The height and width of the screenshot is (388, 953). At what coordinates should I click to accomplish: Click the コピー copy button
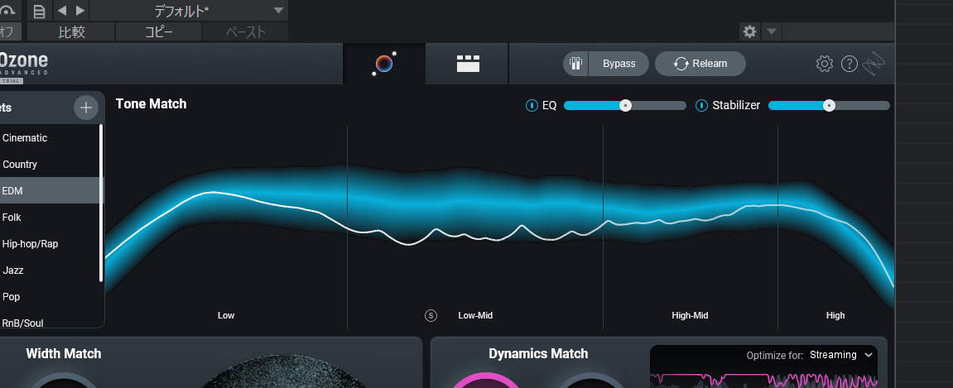click(x=159, y=31)
